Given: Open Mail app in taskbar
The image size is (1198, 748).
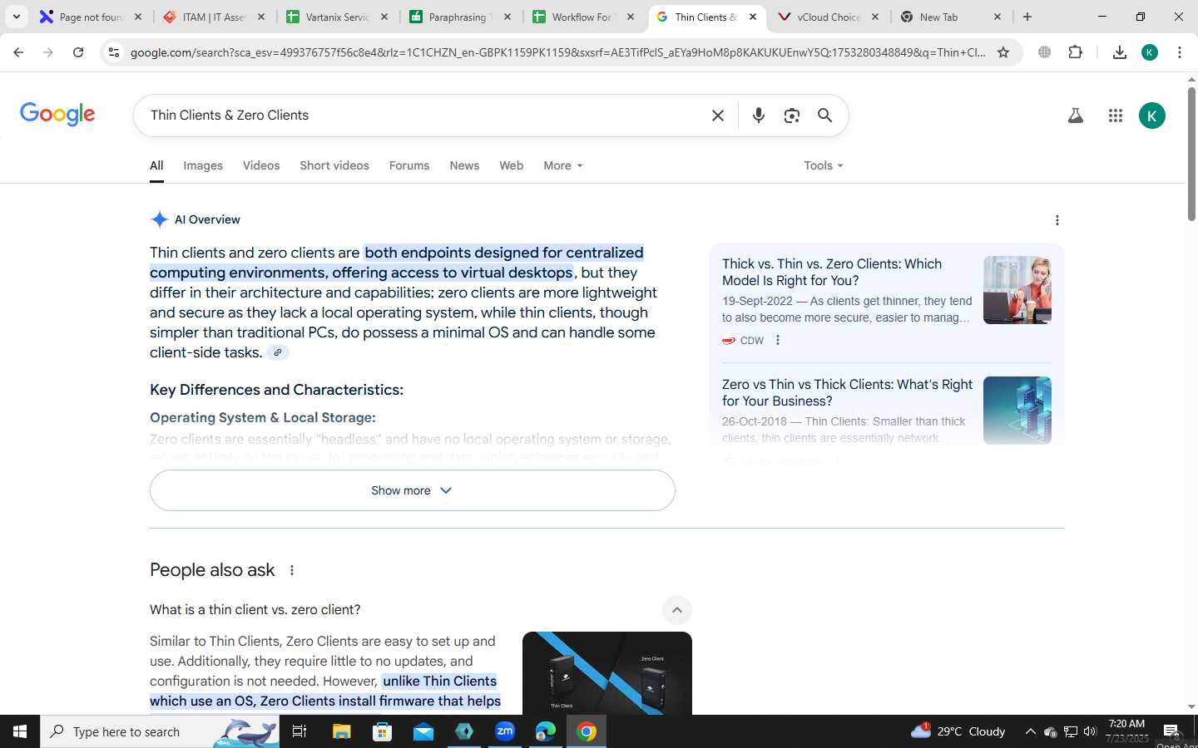Looking at the screenshot, I should pos(423,731).
